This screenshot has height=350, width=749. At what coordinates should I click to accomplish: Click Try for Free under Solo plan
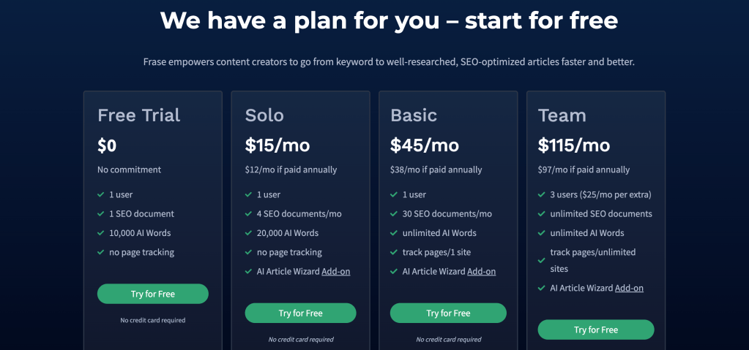300,313
